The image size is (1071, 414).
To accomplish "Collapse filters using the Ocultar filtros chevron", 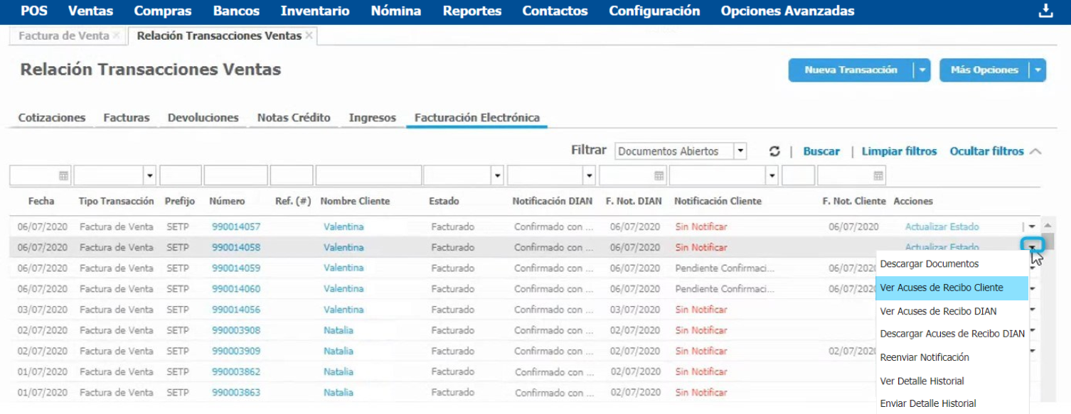I will pos(1035,151).
